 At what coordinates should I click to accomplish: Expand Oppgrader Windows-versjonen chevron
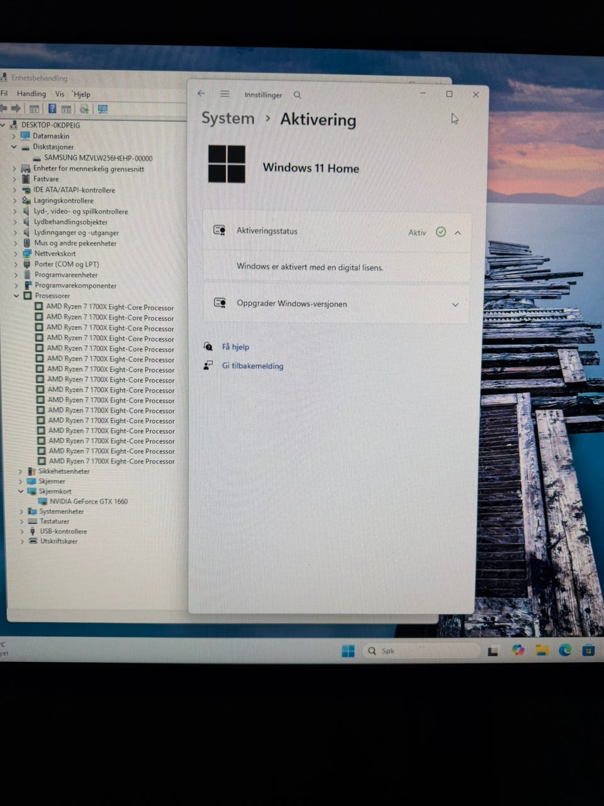click(x=455, y=304)
